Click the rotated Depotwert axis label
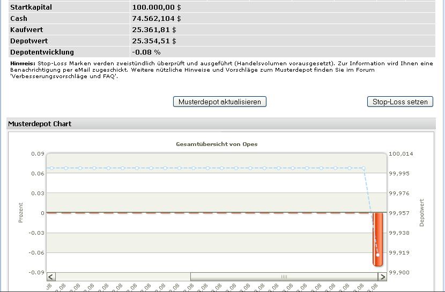 click(x=421, y=212)
